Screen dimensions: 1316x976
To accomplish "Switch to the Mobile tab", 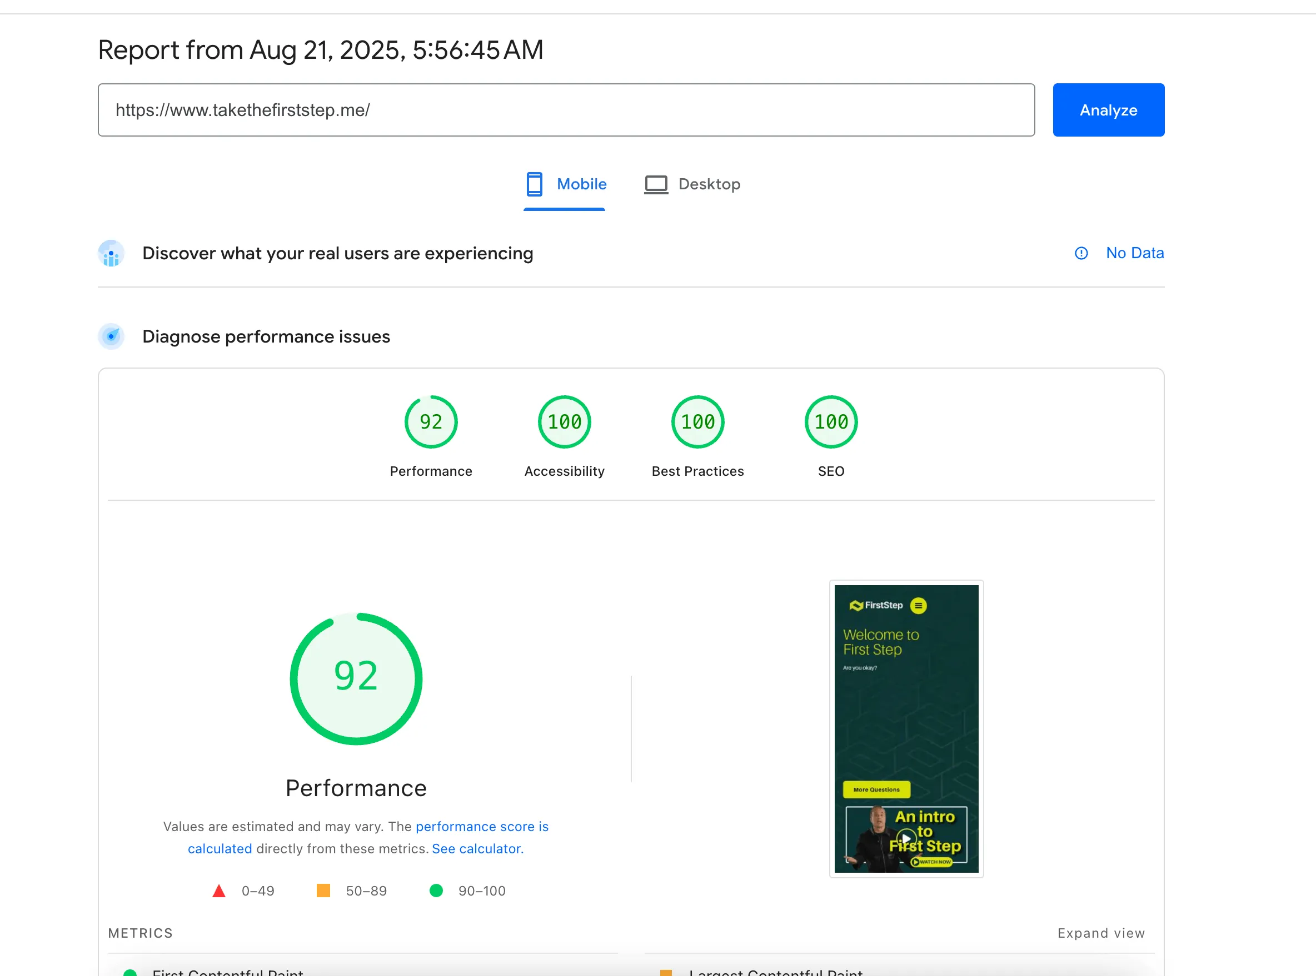I will point(581,184).
